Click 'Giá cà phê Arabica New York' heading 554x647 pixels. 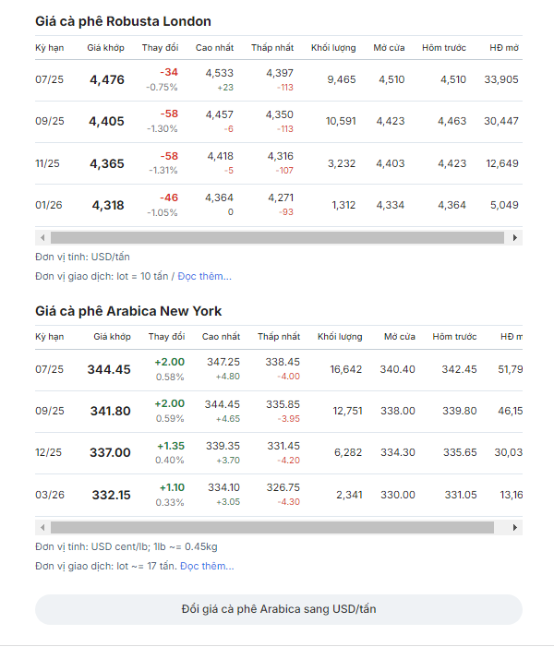[128, 311]
